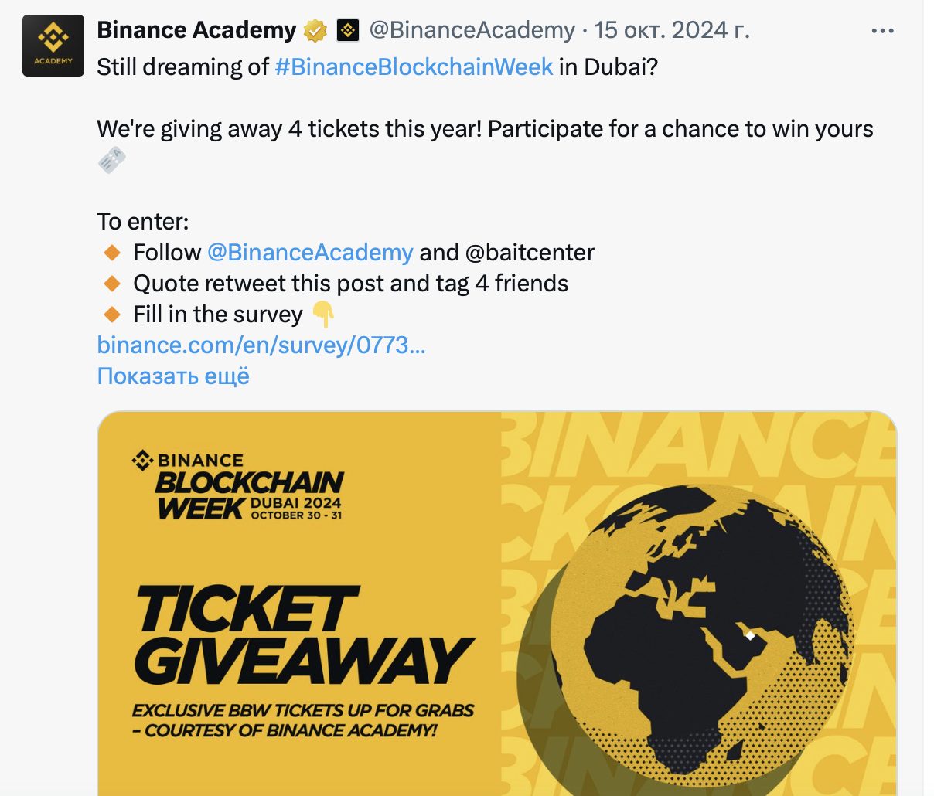
Task: Click the gold verified badge icon
Action: (315, 31)
